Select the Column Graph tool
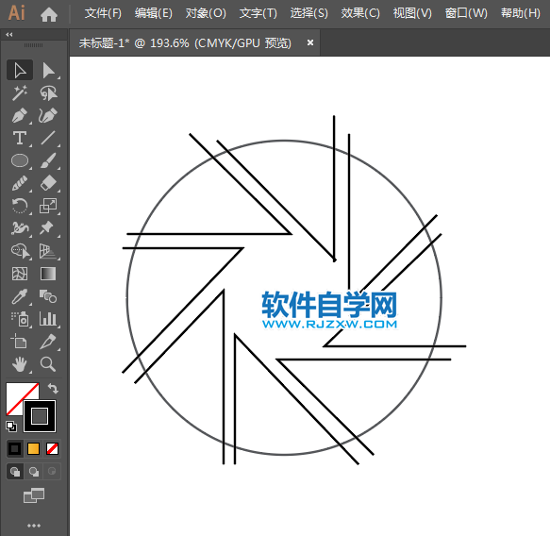Screen dimensions: 550x536 pyautogui.click(x=48, y=319)
